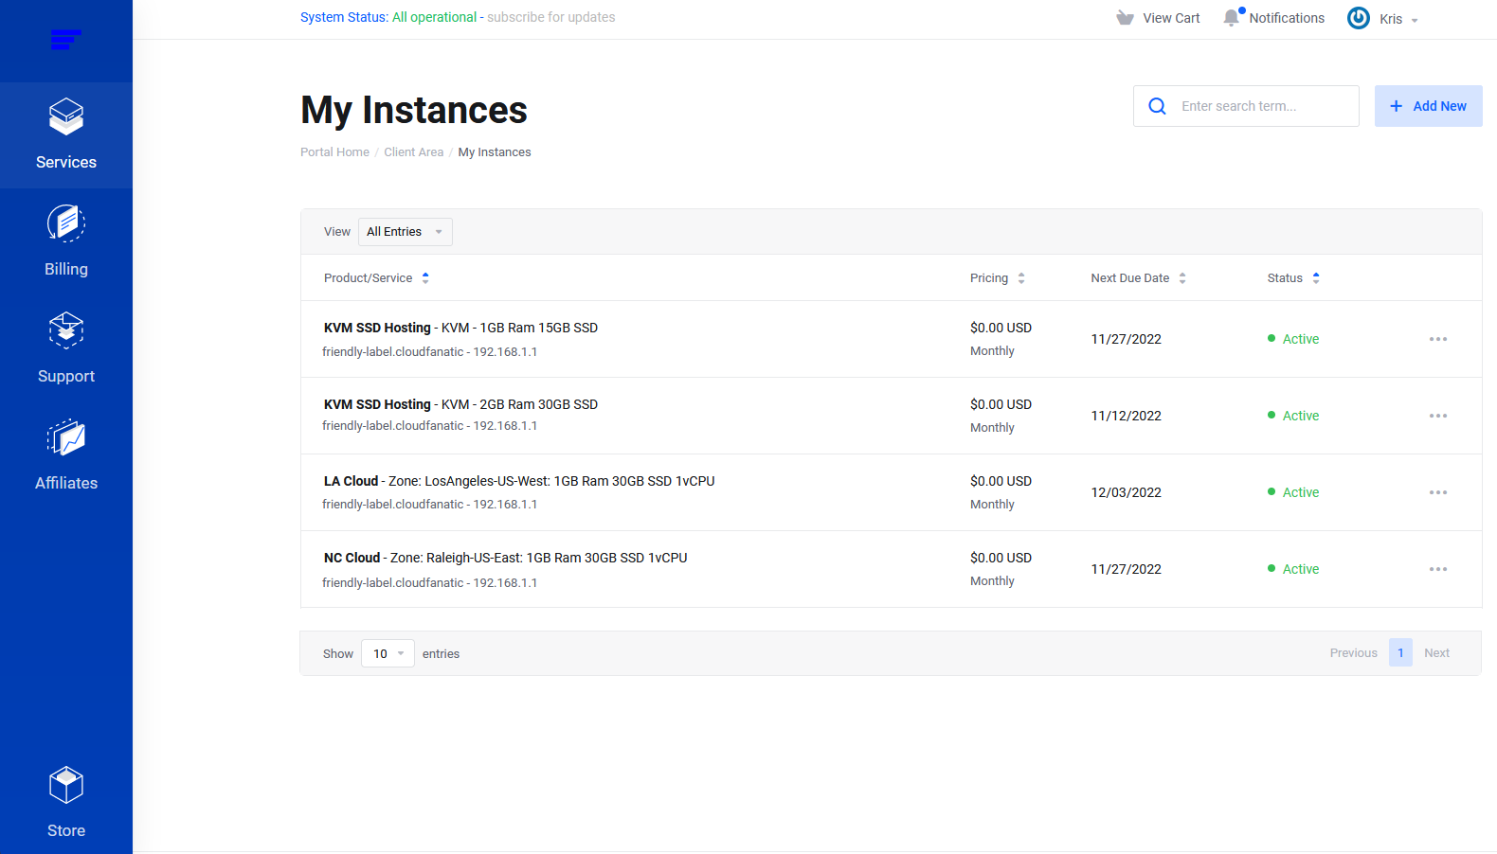
Task: Open KVM SSD Hosting 2GB Ram 30GB SSD
Action: tap(460, 404)
